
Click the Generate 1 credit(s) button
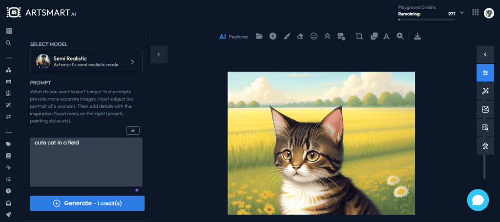87,203
